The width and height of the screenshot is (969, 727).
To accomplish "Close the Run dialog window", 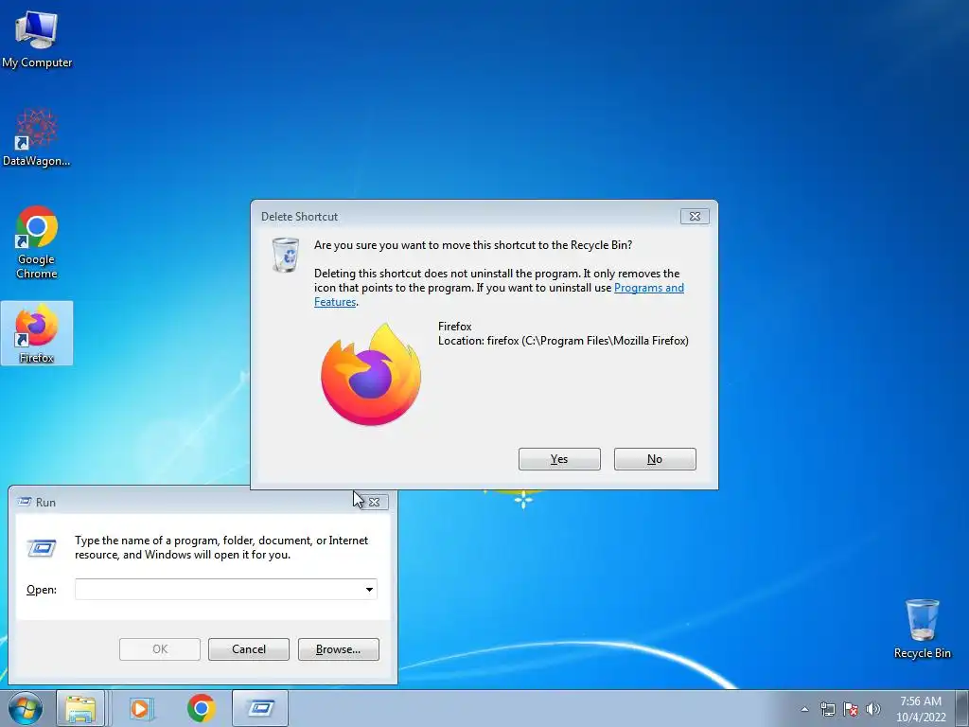I will click(x=374, y=502).
